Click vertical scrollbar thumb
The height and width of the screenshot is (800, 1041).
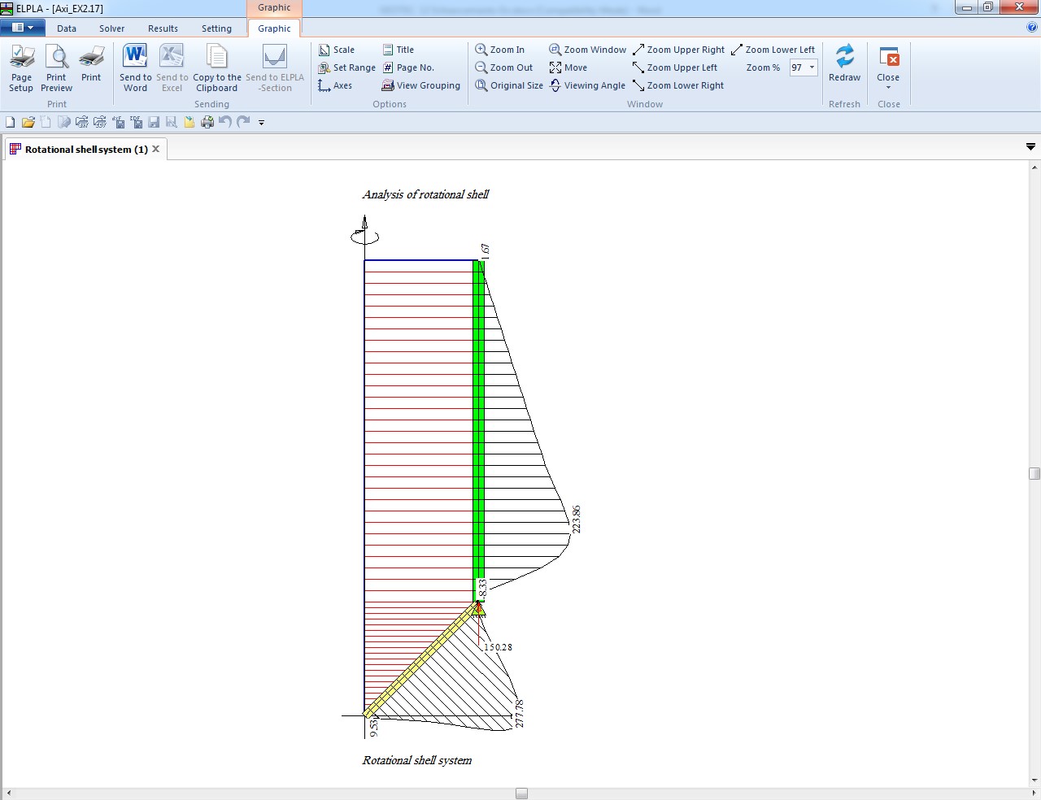click(1034, 473)
